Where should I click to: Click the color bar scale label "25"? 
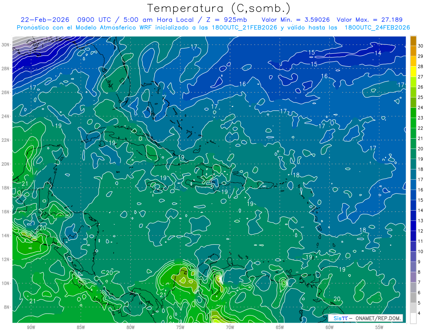click(x=421, y=97)
